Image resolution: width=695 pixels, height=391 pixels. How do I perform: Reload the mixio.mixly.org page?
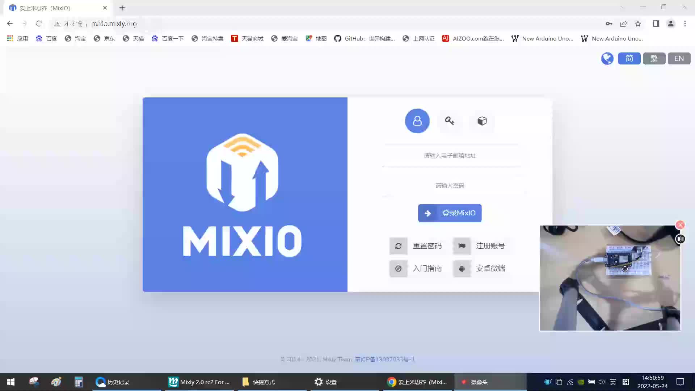[39, 24]
